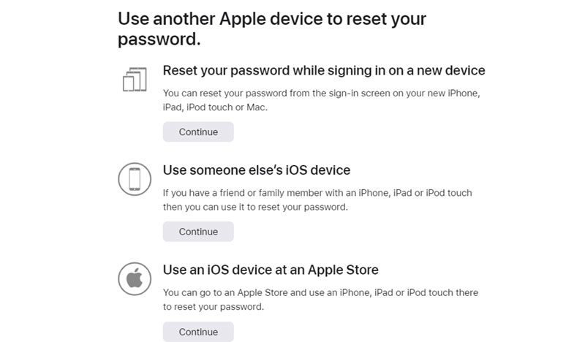Click the main title about another Apple device
The width and height of the screenshot is (585, 342).
pyautogui.click(x=272, y=28)
